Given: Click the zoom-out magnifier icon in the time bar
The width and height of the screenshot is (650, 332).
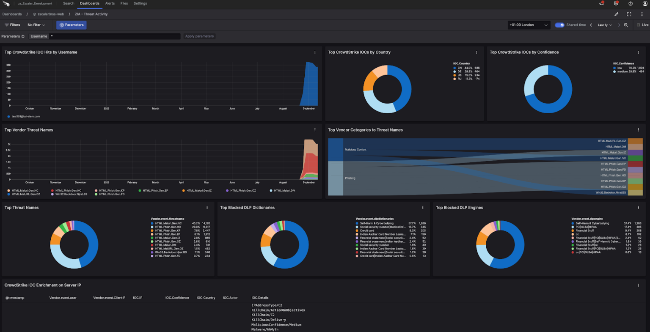Looking at the screenshot, I should click(x=626, y=25).
